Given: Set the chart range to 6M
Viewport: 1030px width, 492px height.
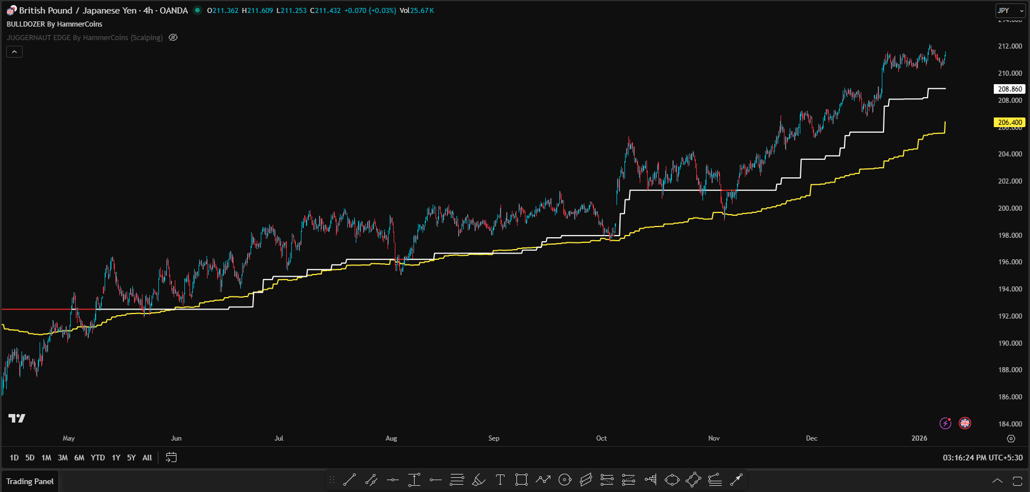Looking at the screenshot, I should pos(79,458).
